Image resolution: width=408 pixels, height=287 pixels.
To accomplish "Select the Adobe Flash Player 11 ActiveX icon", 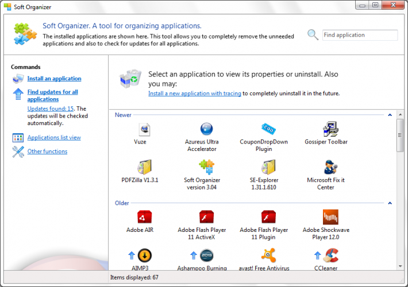I will (206, 217).
